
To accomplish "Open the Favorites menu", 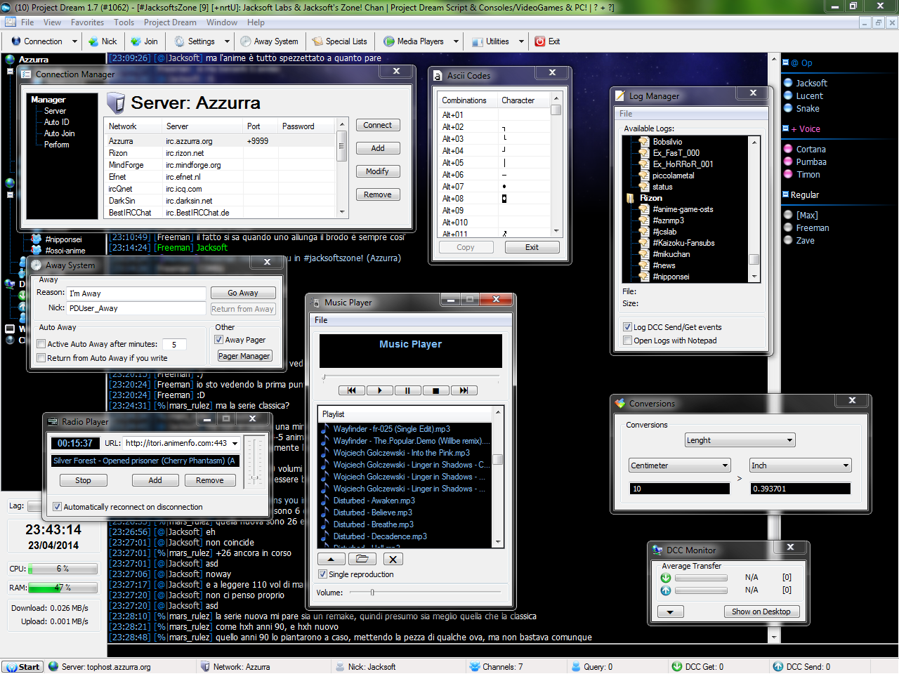I will tap(87, 22).
